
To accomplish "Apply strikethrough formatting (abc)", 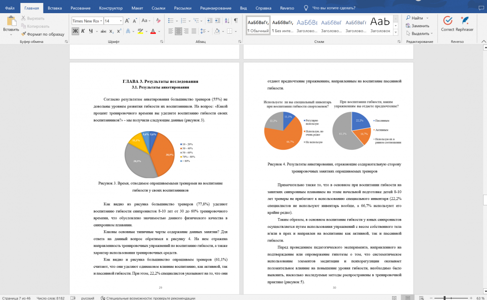I will [x=103, y=31].
